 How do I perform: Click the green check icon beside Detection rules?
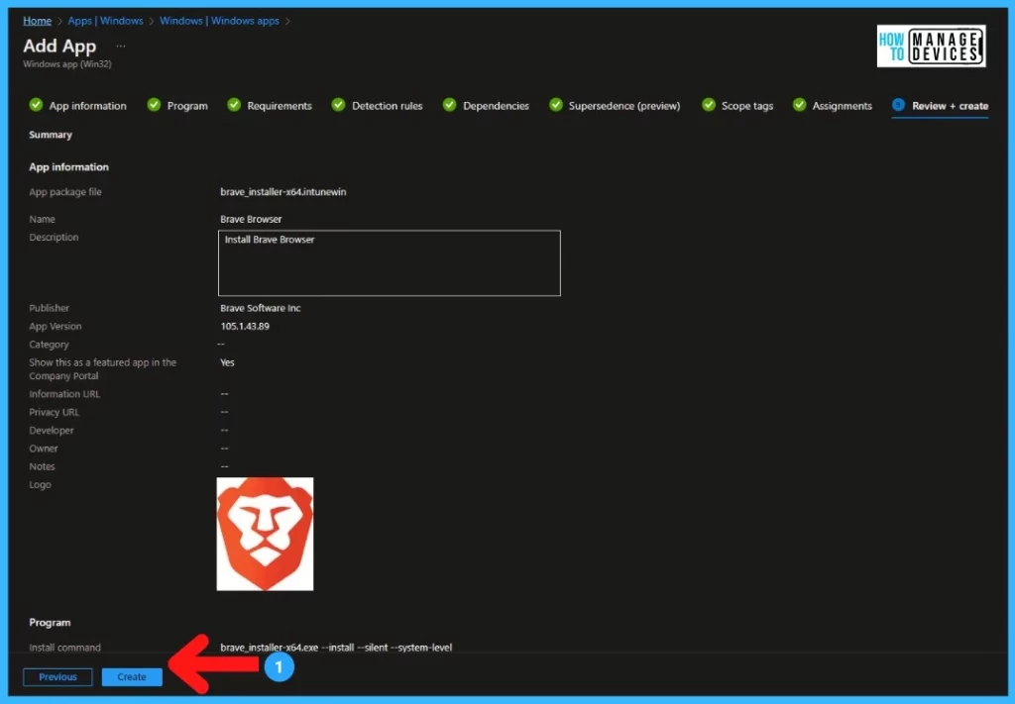(x=338, y=105)
